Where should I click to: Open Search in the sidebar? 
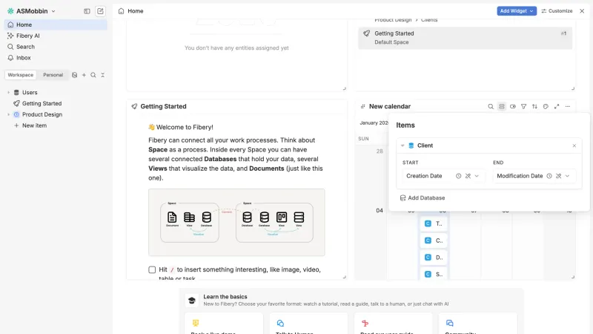tap(56, 47)
